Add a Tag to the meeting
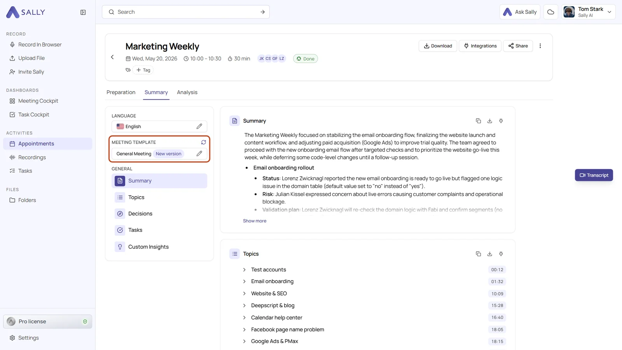This screenshot has width=622, height=350. coord(143,70)
